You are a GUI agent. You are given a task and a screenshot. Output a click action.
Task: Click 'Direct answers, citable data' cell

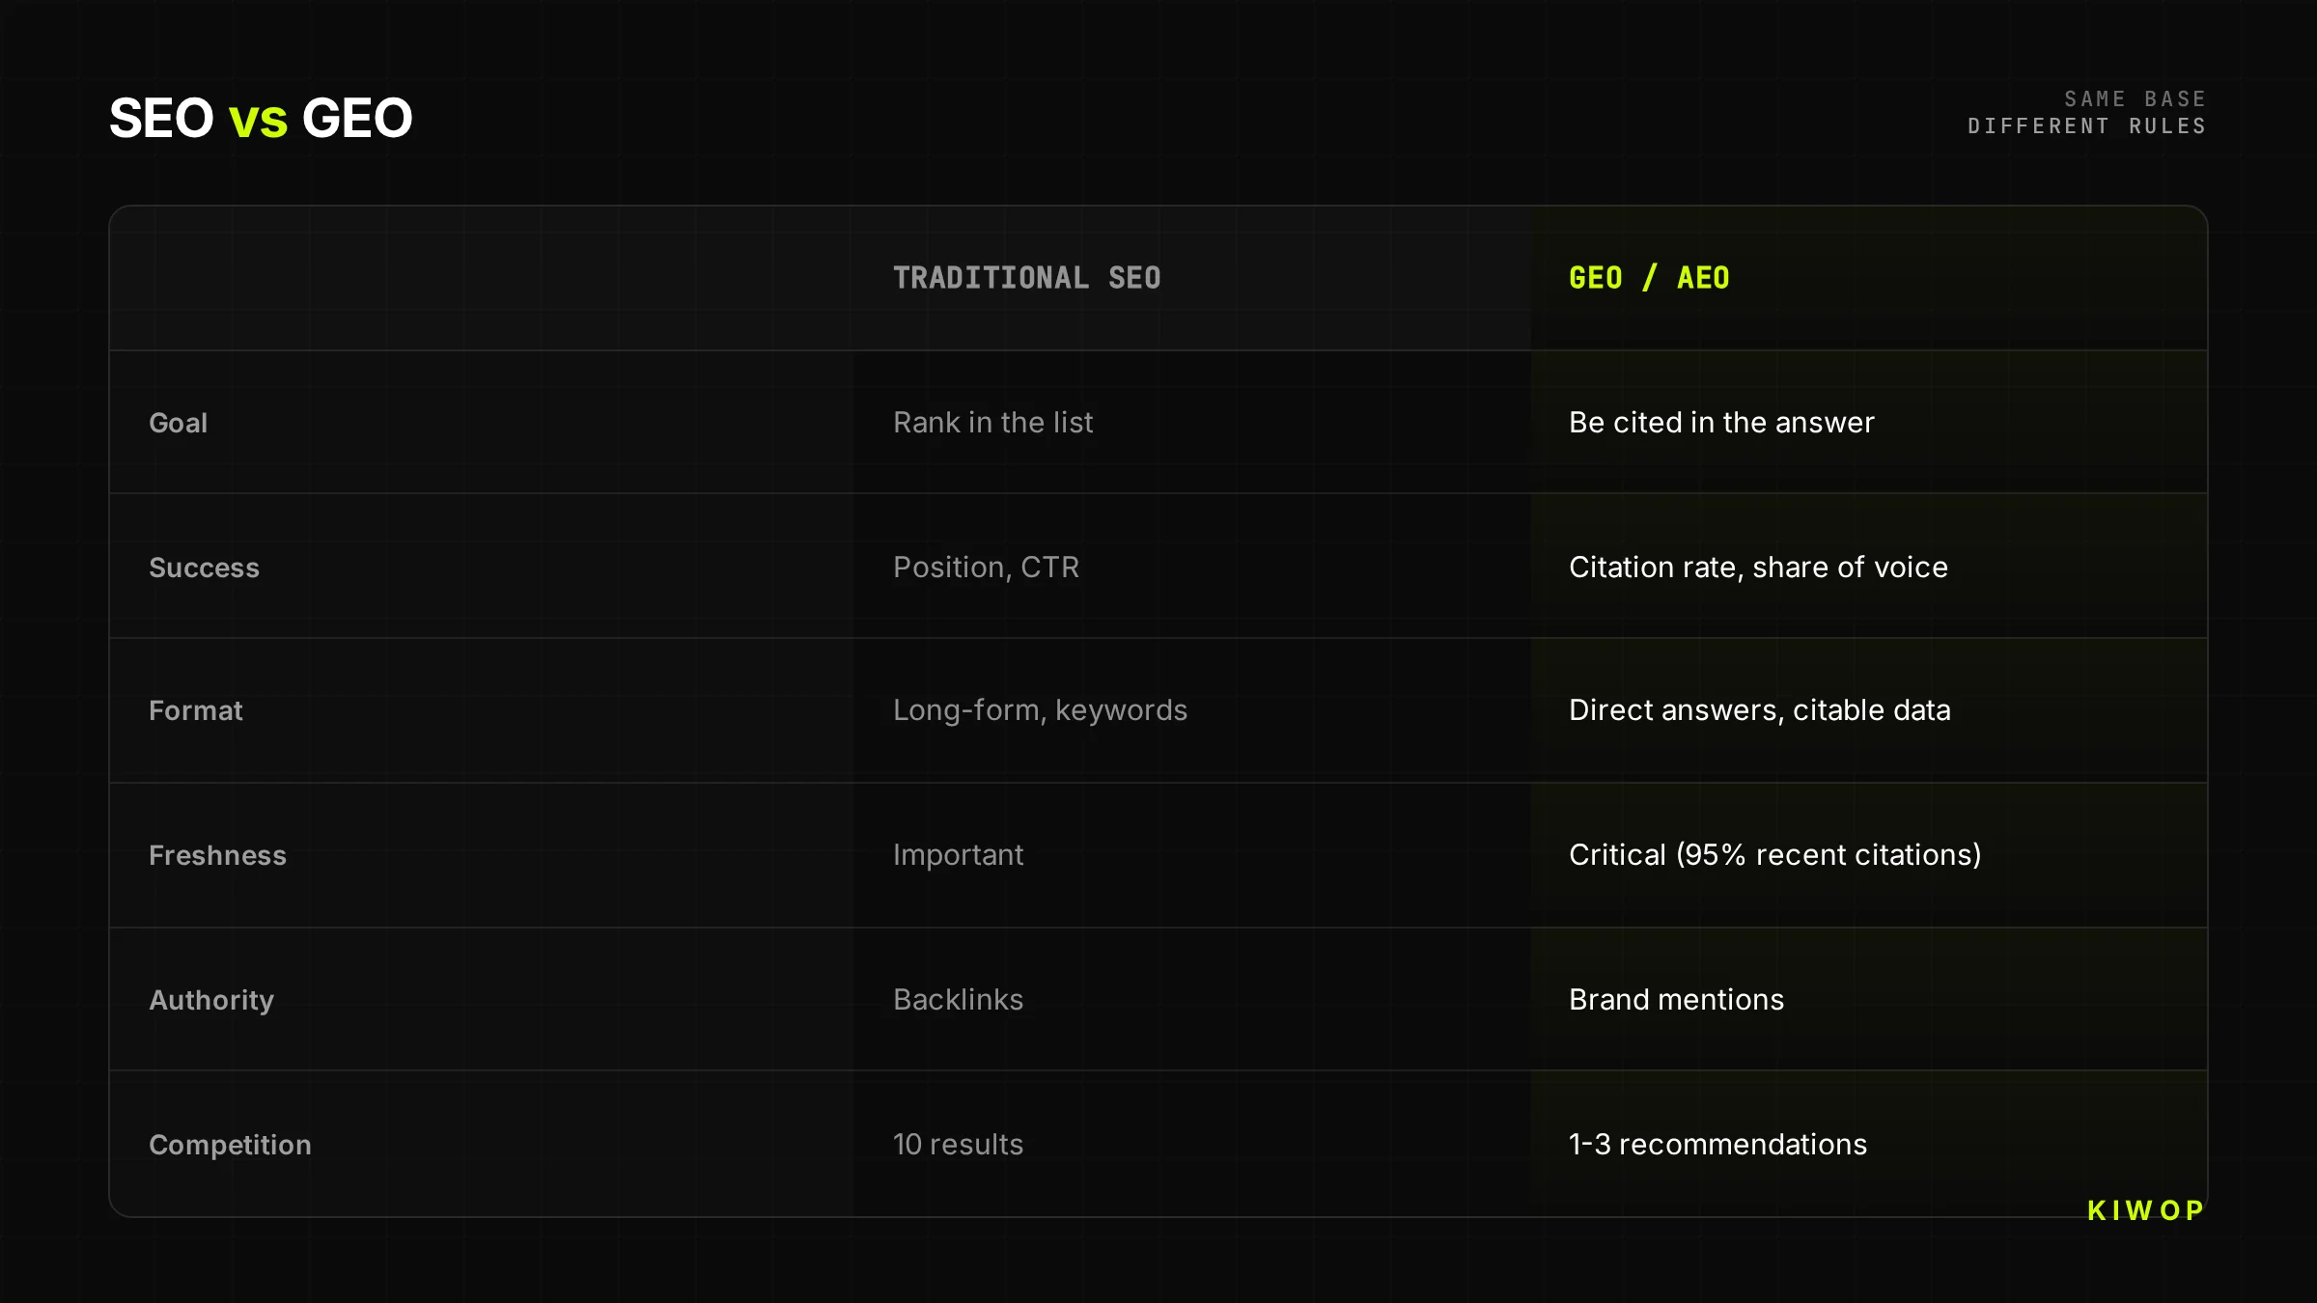click(x=1760, y=709)
